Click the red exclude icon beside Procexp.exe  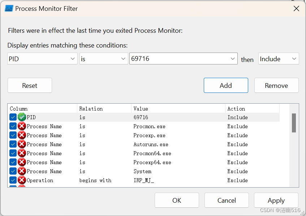click(x=22, y=135)
